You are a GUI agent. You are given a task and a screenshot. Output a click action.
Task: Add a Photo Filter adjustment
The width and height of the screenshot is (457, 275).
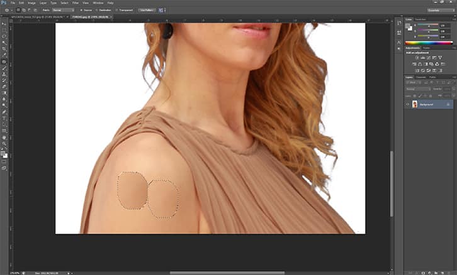431,64
